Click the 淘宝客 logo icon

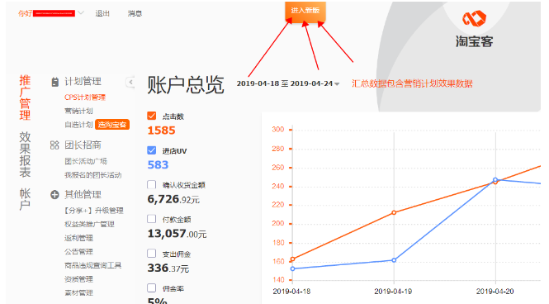pyautogui.click(x=474, y=18)
